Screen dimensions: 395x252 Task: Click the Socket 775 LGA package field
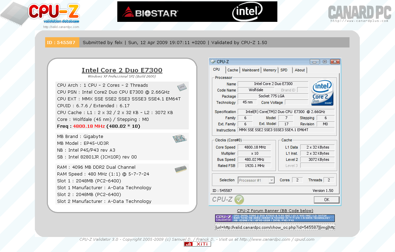(x=273, y=96)
